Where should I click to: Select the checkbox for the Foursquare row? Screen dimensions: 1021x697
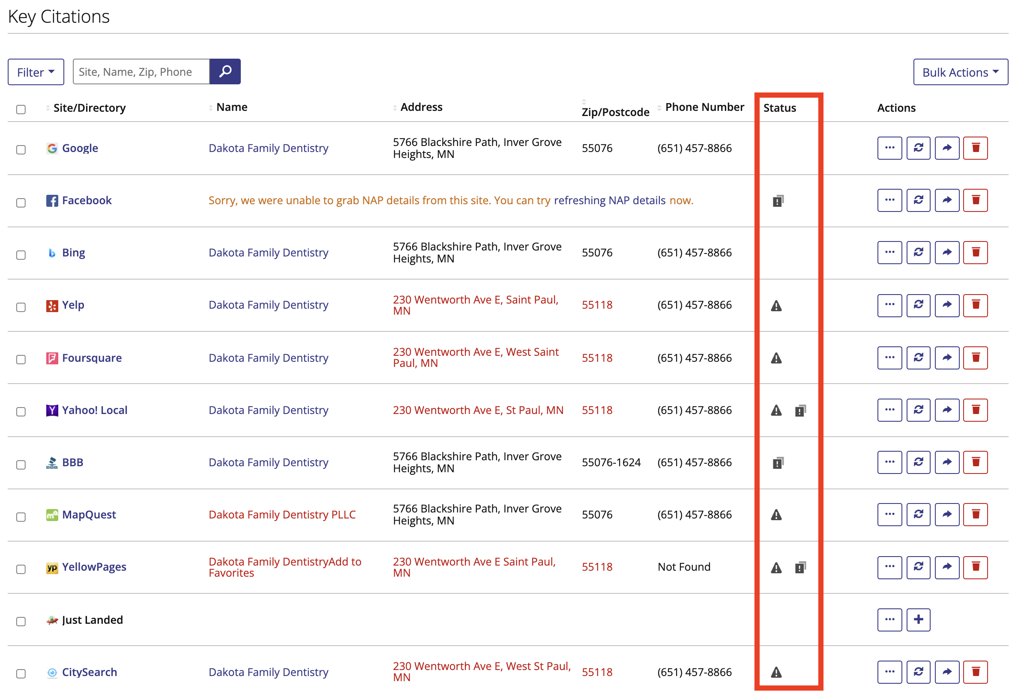[21, 360]
